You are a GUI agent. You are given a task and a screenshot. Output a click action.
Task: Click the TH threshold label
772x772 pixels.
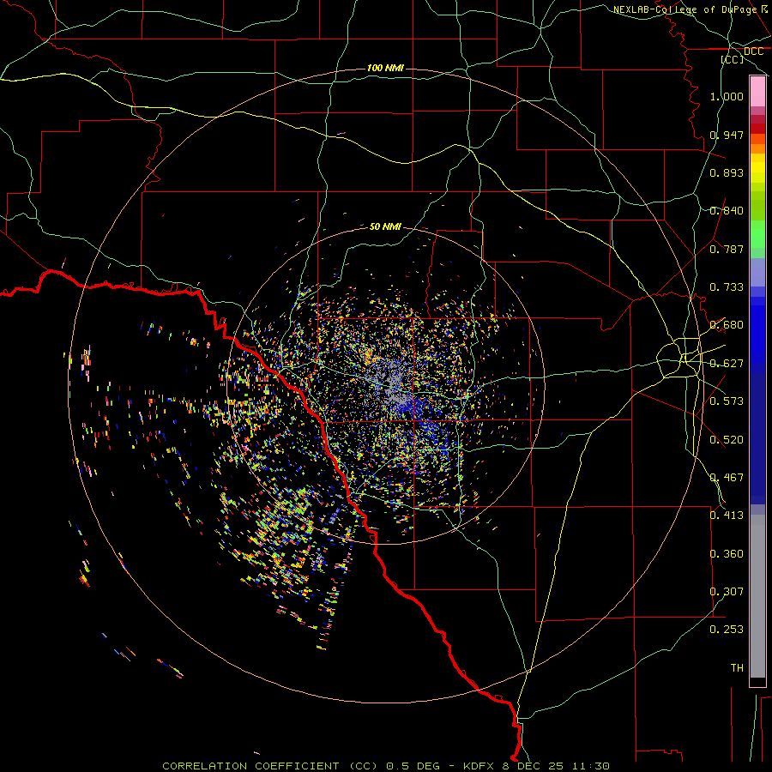click(x=737, y=668)
